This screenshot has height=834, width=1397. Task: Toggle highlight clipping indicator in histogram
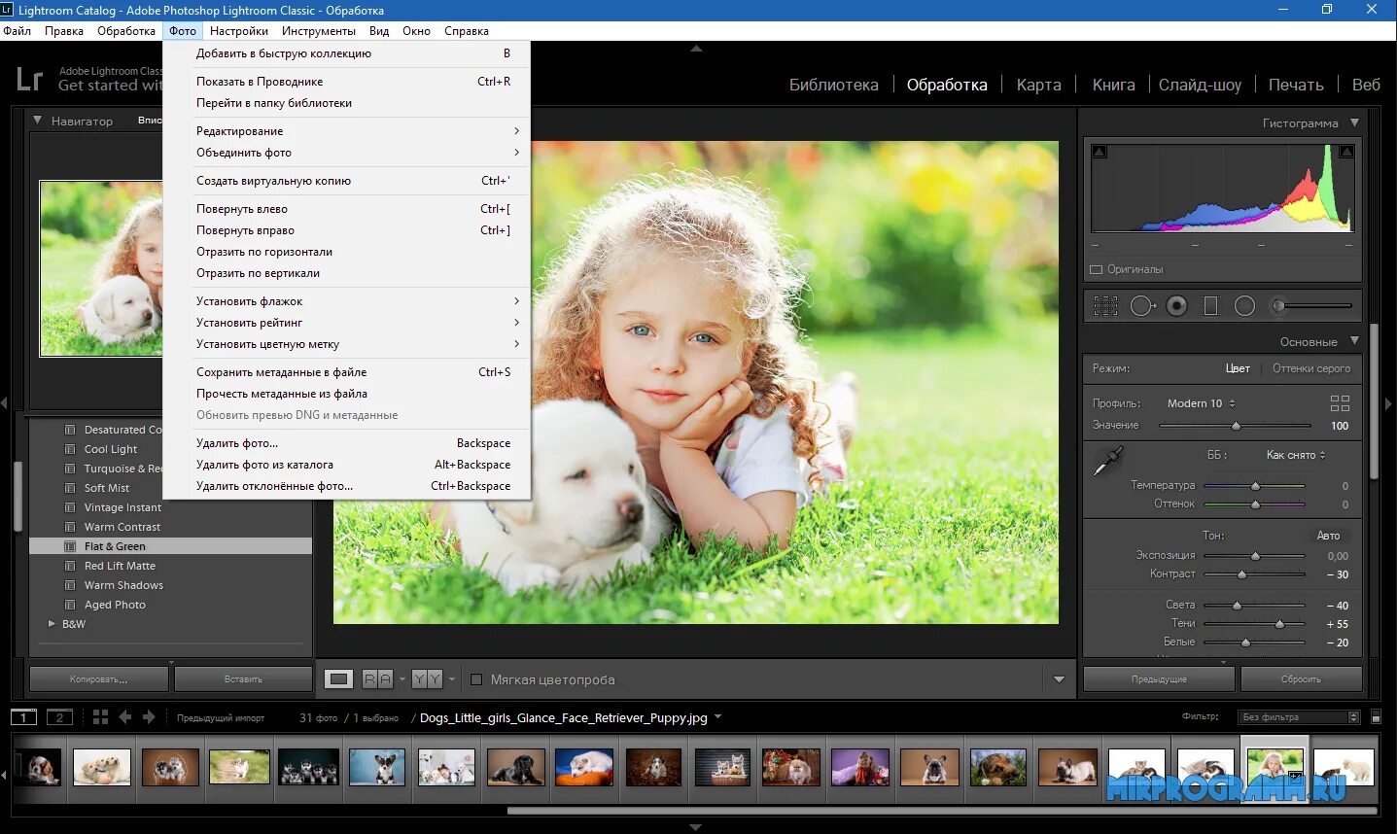coord(1346,152)
